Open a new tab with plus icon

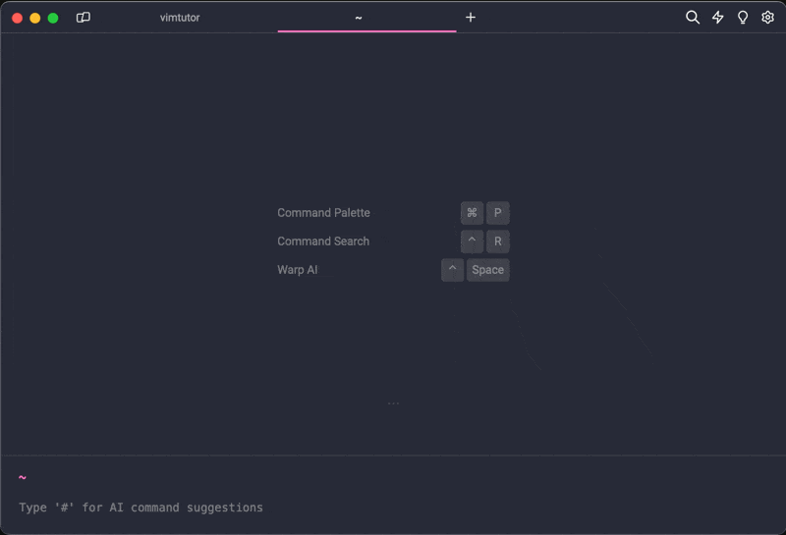click(x=471, y=18)
